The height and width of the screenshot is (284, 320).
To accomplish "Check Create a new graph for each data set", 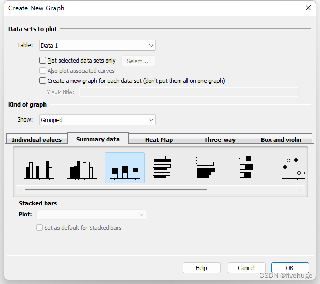I will click(42, 81).
